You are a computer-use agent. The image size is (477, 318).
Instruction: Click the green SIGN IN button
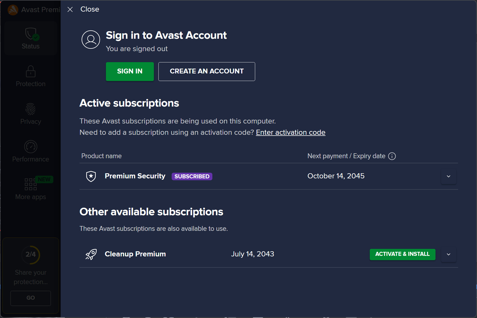130,71
